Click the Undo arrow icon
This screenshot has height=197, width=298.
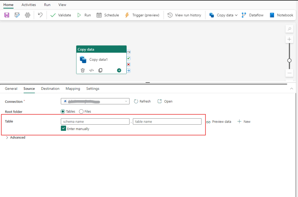(x=40, y=15)
